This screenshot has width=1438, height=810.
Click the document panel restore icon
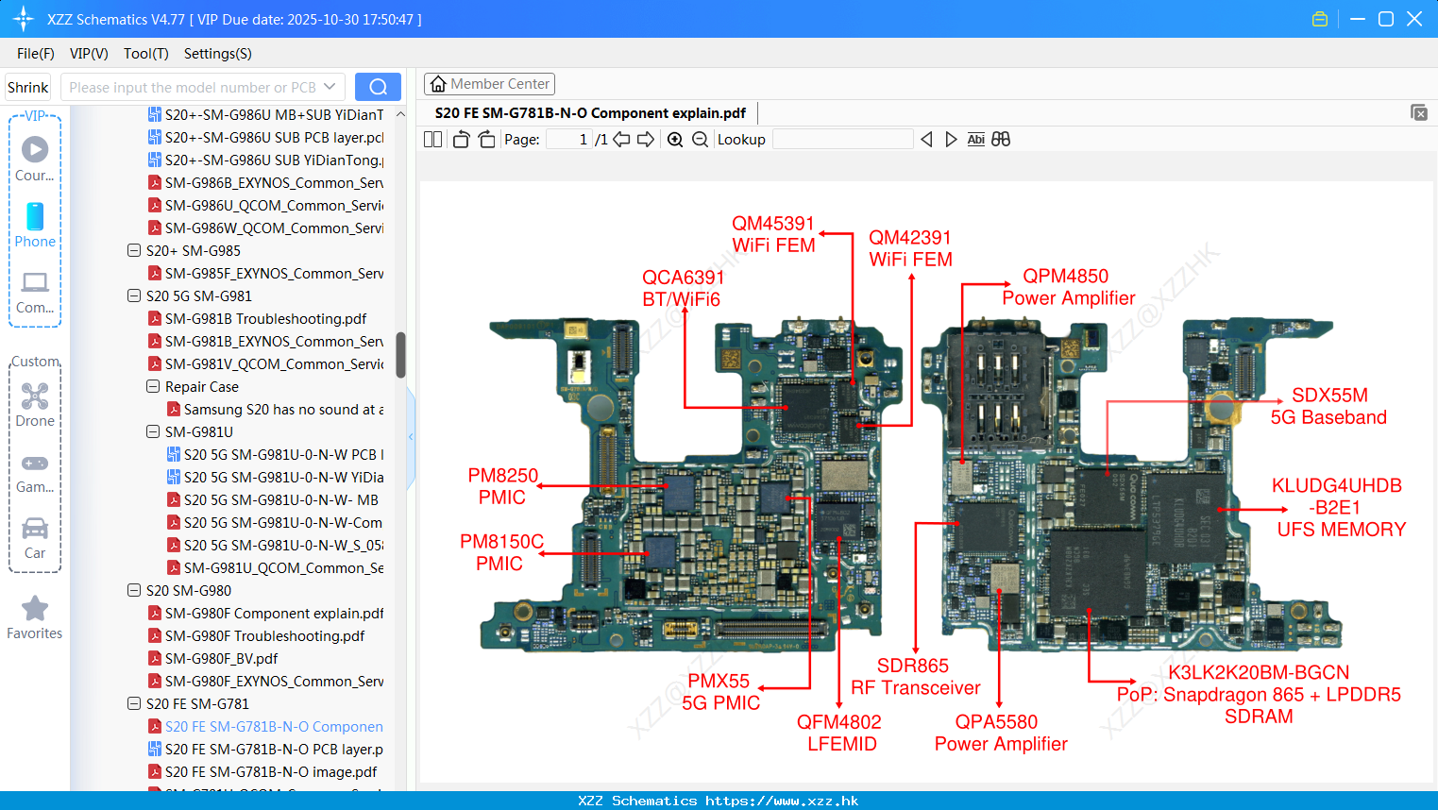click(x=1419, y=112)
